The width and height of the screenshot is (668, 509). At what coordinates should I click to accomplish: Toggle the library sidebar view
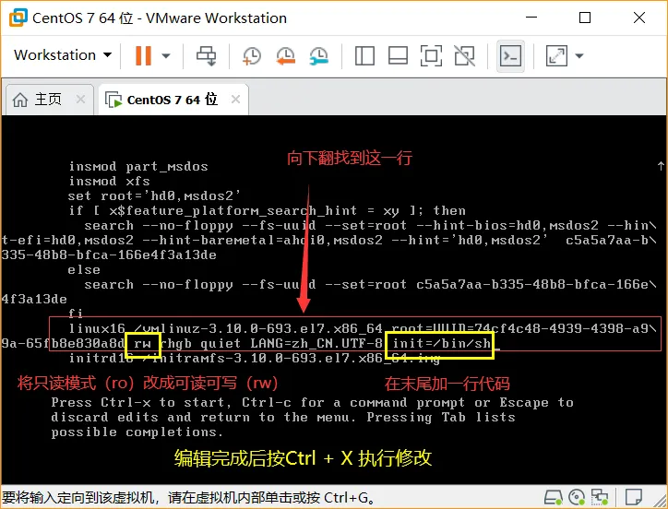(364, 55)
